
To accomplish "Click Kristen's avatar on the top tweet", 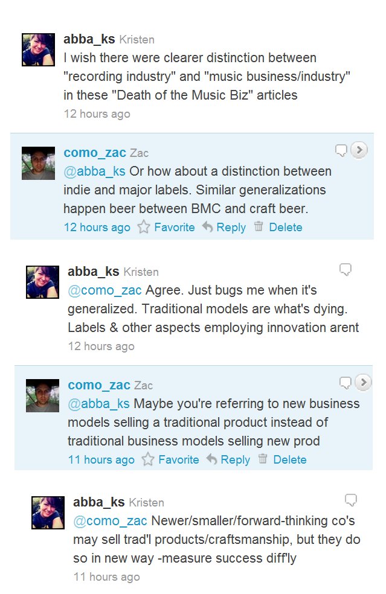I will (x=39, y=49).
